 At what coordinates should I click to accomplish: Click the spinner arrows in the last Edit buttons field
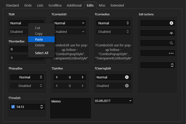[172, 65]
